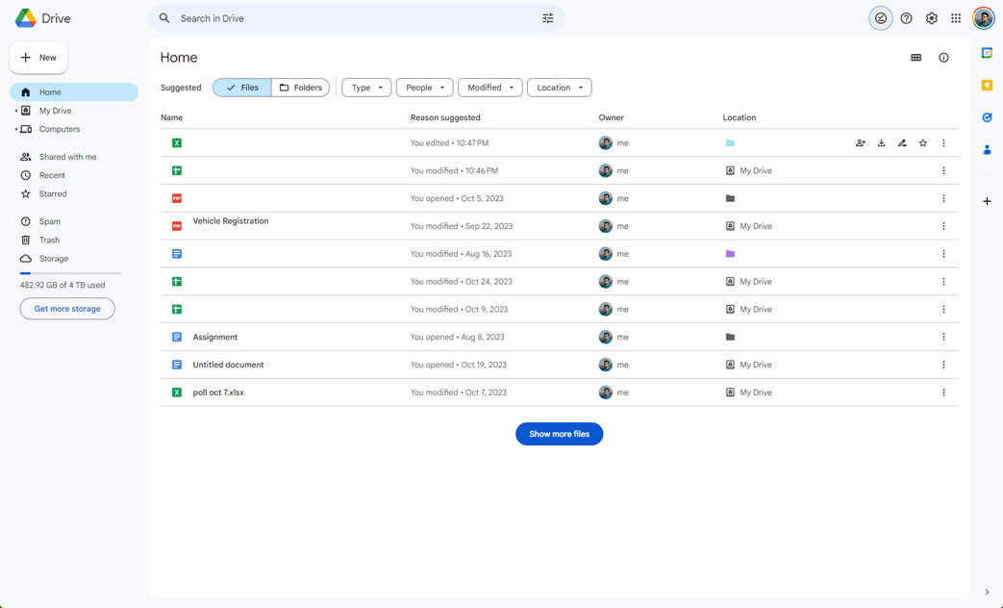
Task: Open the Google Calendar side panel
Action: pyautogui.click(x=987, y=53)
